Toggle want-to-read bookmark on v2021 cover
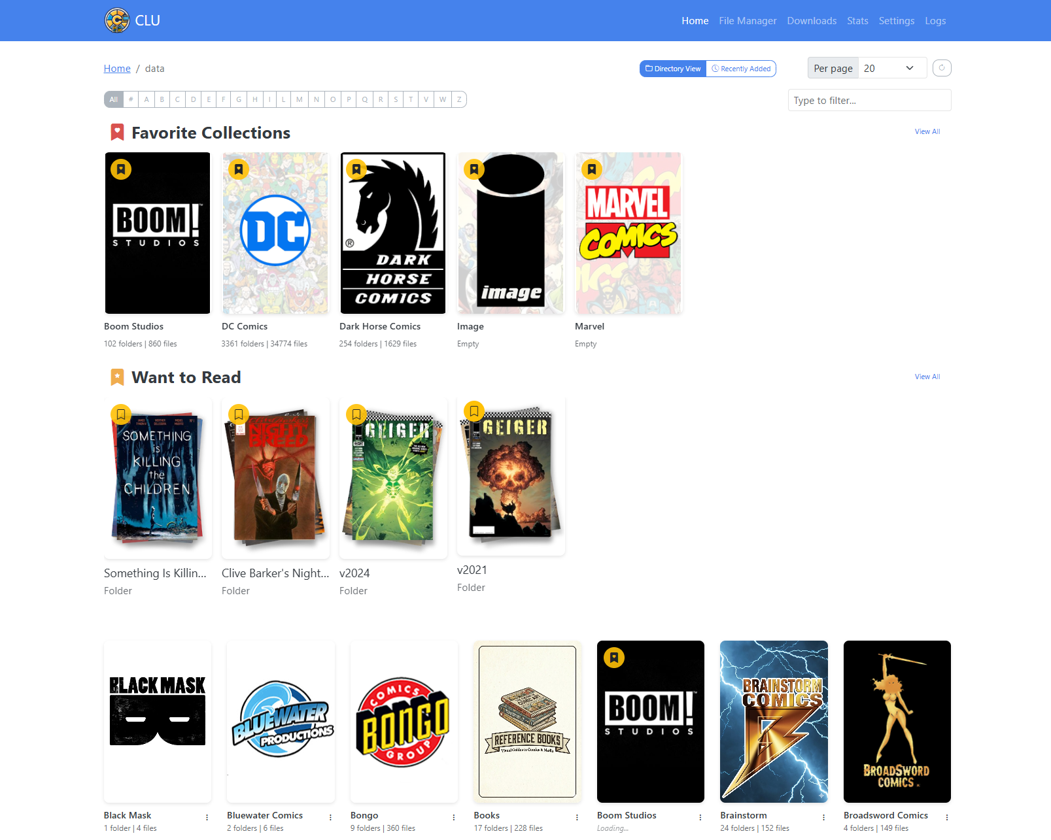1051x840 pixels. click(474, 411)
